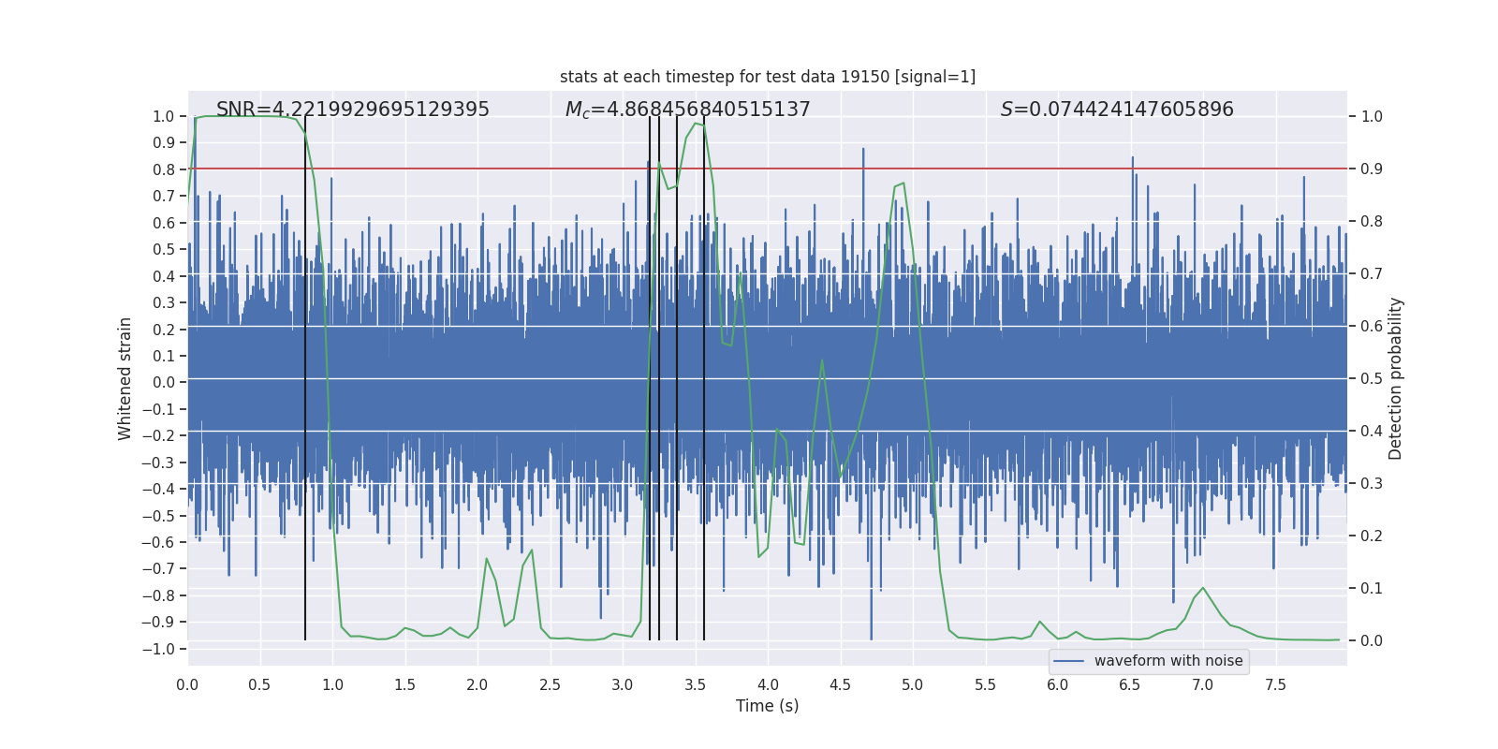
Task: Click Detection probability tick label 0.9
Action: click(x=1372, y=169)
